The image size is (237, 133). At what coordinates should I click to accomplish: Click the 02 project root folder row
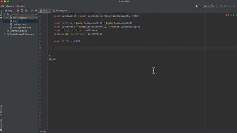click(x=20, y=14)
